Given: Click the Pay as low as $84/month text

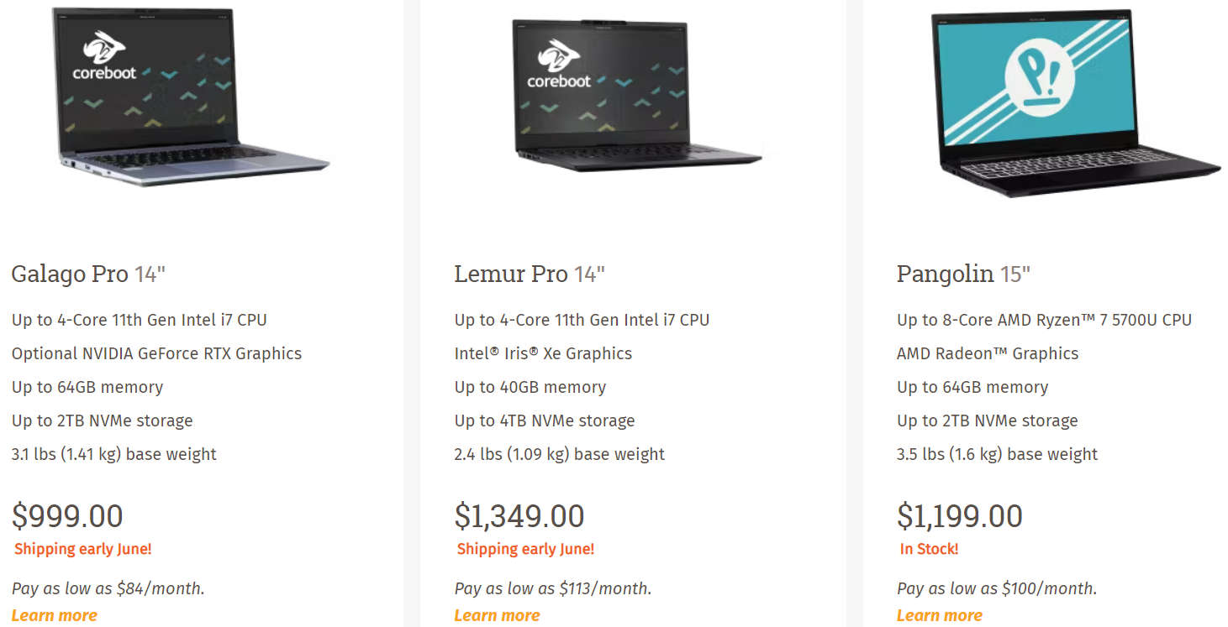Looking at the screenshot, I should pos(108,588).
